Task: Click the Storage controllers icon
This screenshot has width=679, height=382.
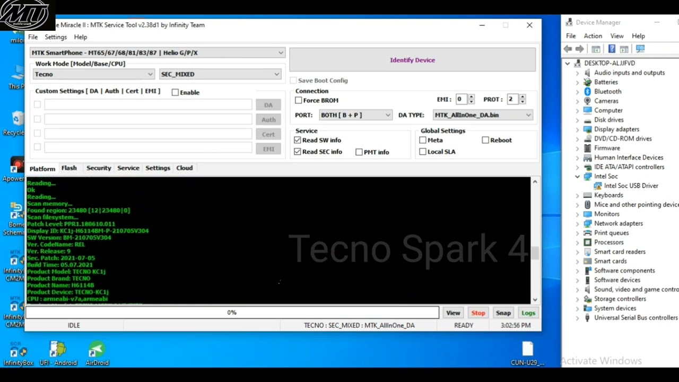Action: pos(587,299)
